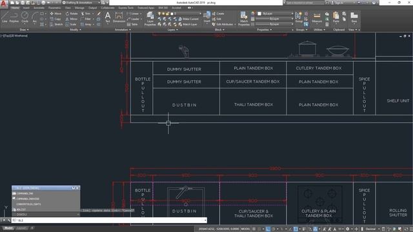Click the Match Properties tool
Screen dimensions: 413x232
point(244,19)
